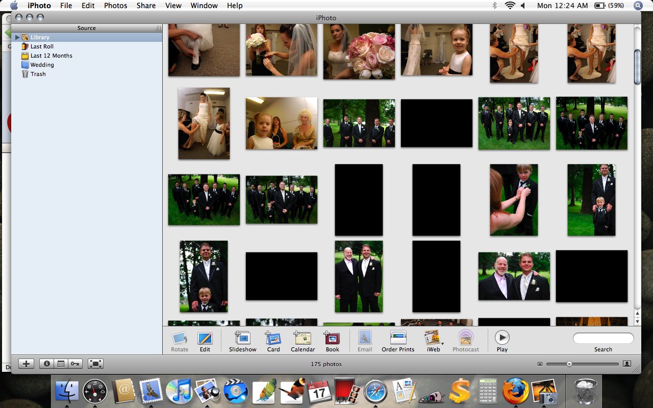Screen dimensions: 653x408
Task: Open the File menu
Action: [66, 6]
